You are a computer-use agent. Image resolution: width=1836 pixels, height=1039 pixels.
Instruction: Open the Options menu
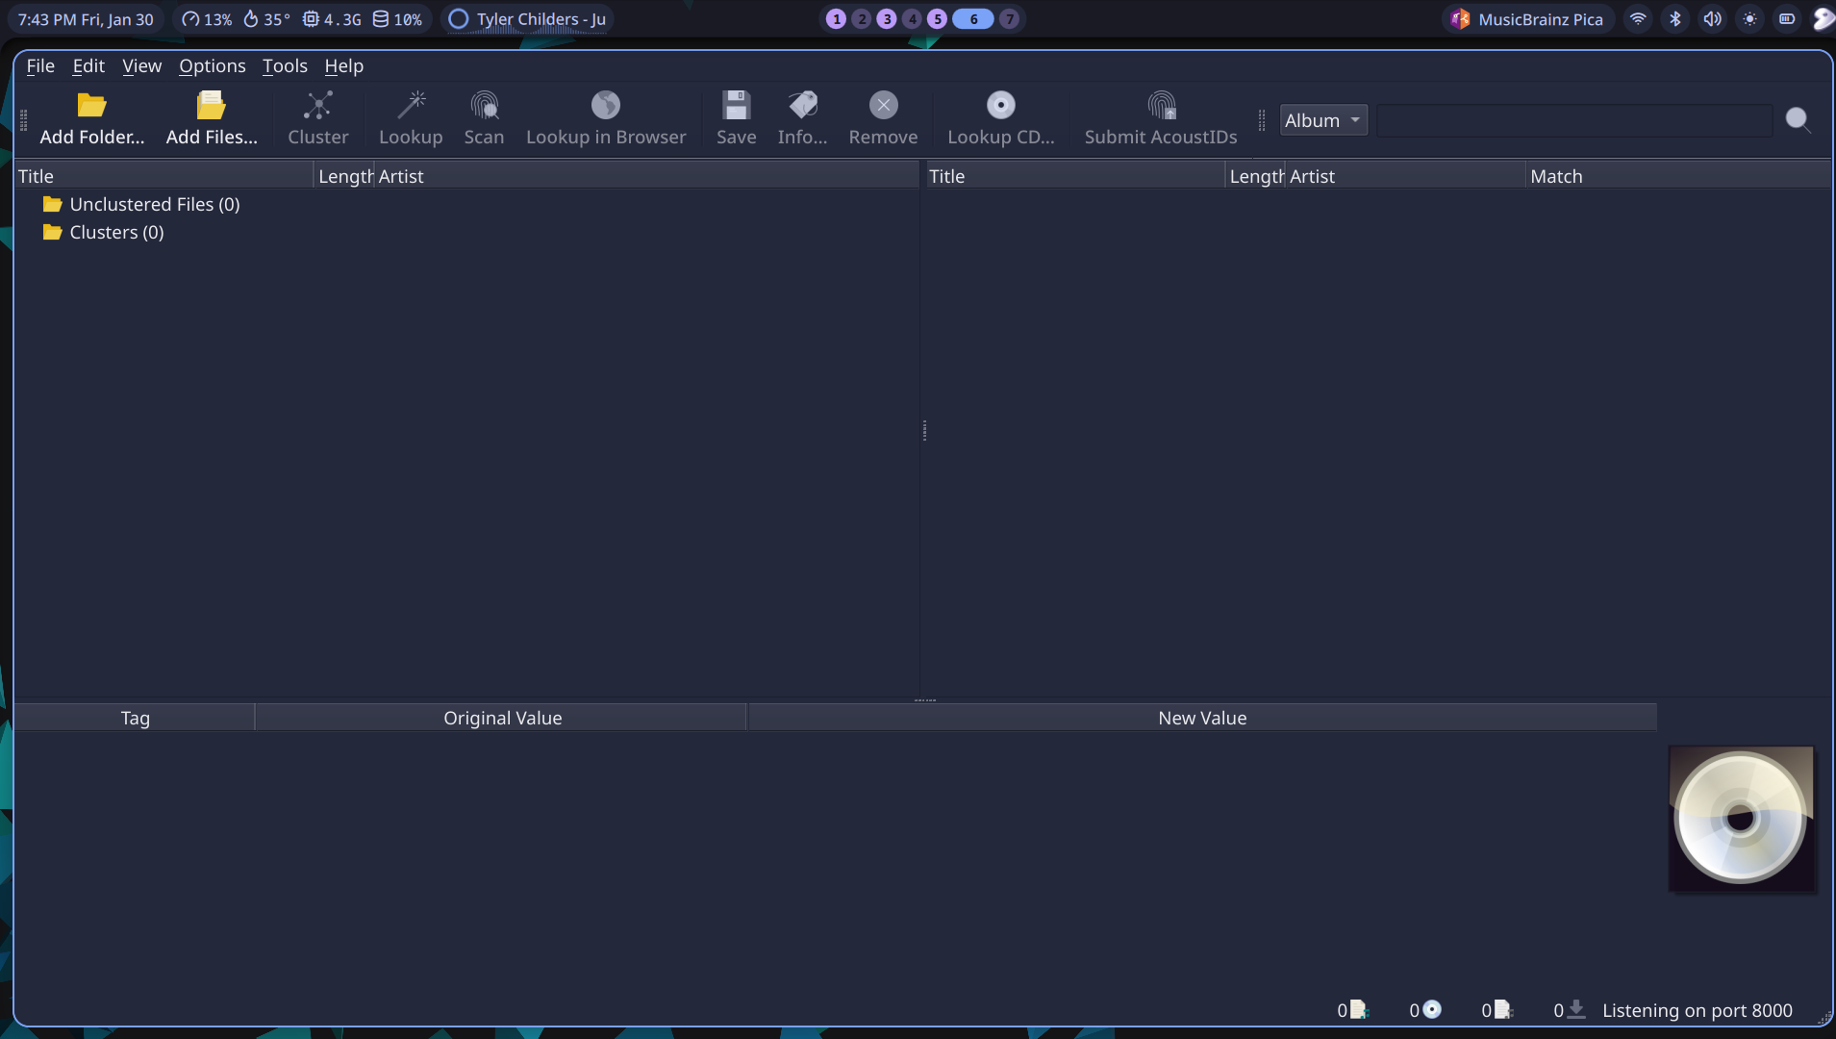[x=212, y=65]
